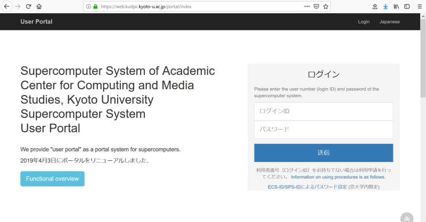Show downloads progress panel
Image resolution: width=426 pixels, height=222 pixels.
pyautogui.click(x=386, y=6)
